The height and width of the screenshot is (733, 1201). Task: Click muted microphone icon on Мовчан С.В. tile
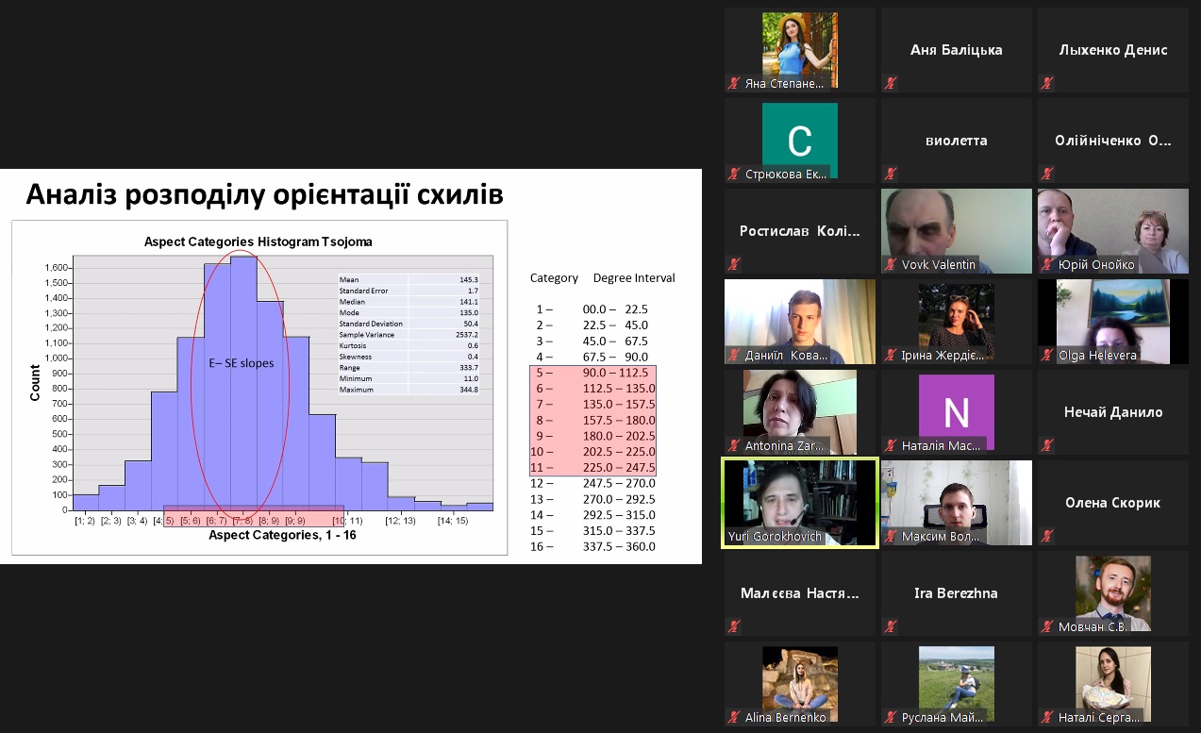pyautogui.click(x=1046, y=626)
